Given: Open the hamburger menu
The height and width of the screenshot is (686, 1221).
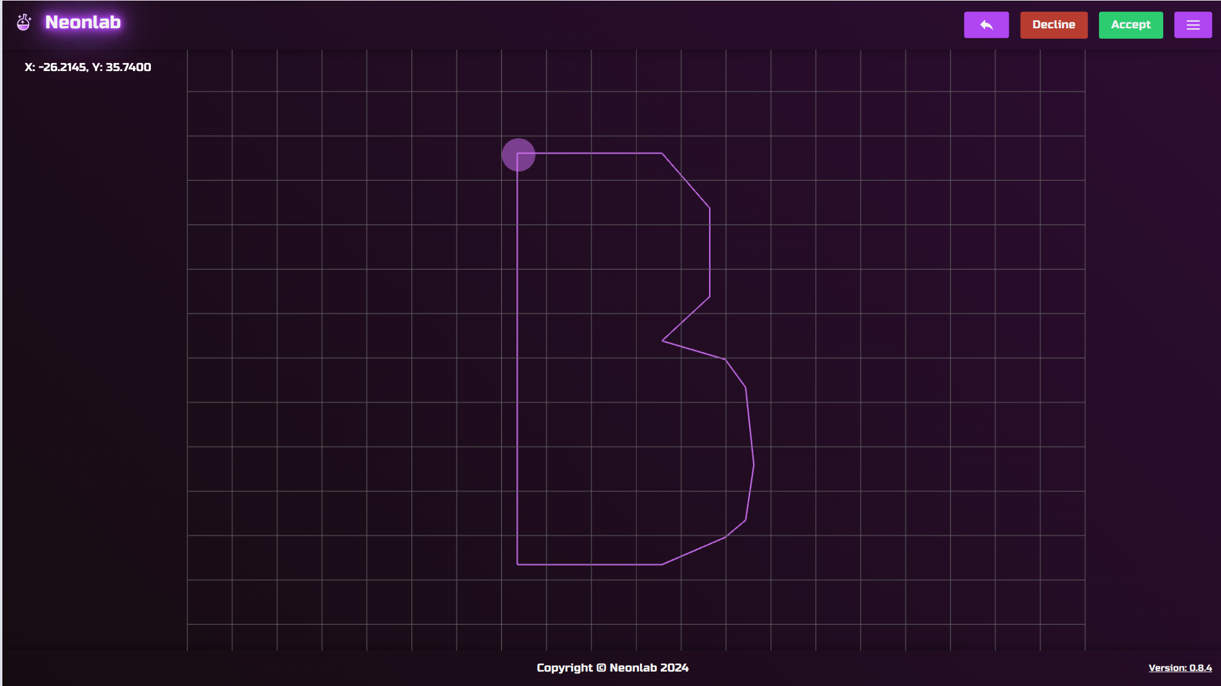Looking at the screenshot, I should pyautogui.click(x=1193, y=25).
